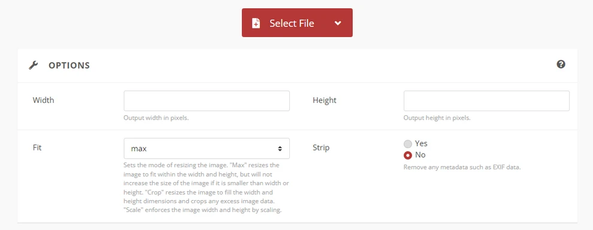Click the wrench icon beside OPTIONS
Viewport: 593px width, 230px height.
(x=34, y=66)
